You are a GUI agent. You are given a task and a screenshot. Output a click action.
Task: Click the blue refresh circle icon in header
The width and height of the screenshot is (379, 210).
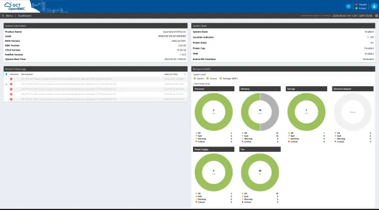tap(348, 6)
